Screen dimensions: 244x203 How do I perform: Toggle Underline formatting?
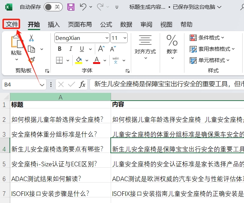tap(82, 49)
